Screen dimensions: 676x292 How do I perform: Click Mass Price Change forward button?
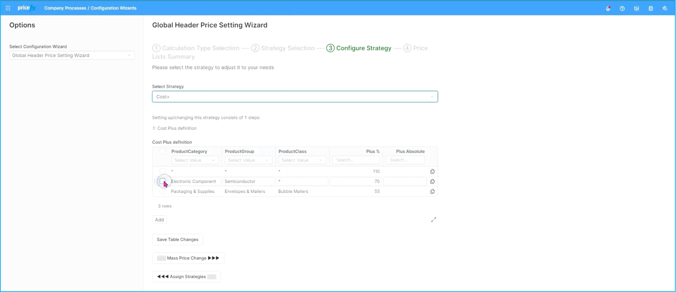[188, 258]
